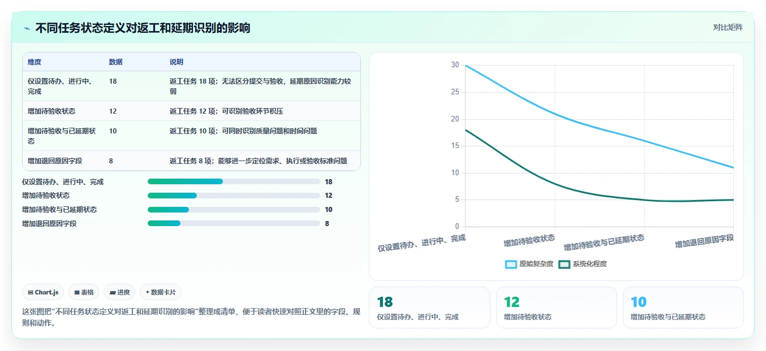Click the lightning icon beside the title

click(x=27, y=28)
